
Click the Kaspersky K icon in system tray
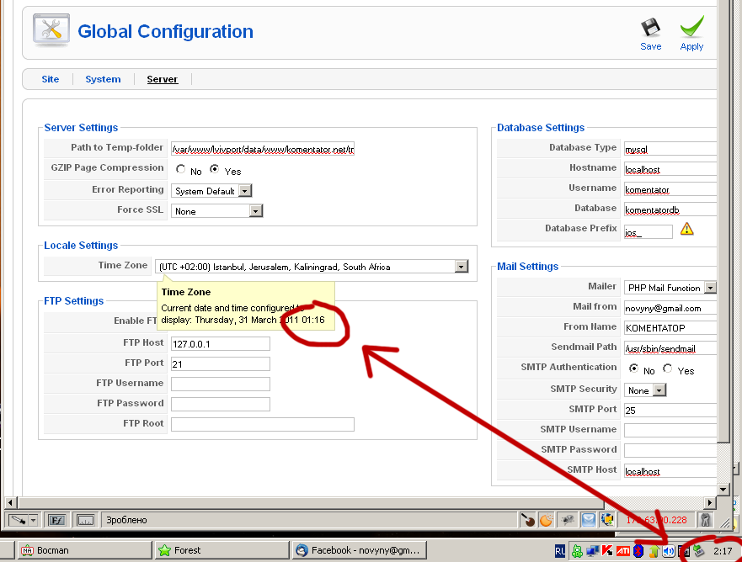606,551
